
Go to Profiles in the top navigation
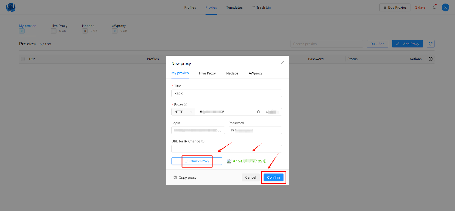[x=190, y=7]
